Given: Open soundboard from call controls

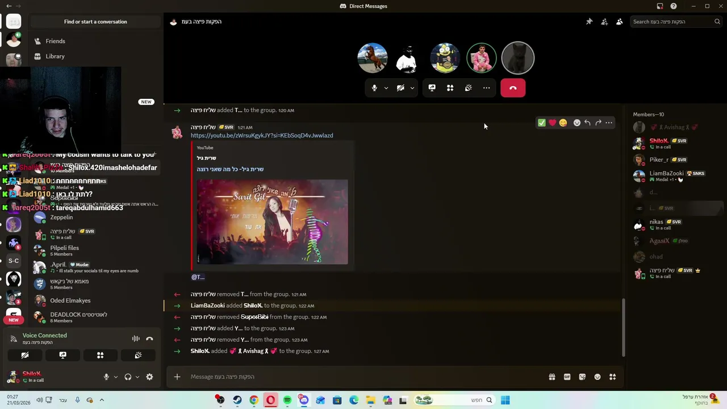Looking at the screenshot, I should point(469,88).
